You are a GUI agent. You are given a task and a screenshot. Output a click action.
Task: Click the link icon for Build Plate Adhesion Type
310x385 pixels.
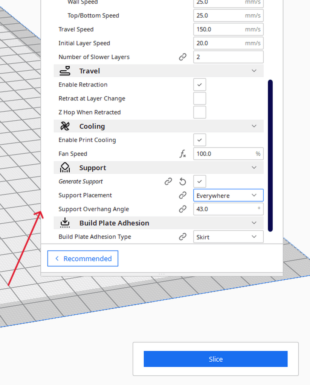point(183,237)
